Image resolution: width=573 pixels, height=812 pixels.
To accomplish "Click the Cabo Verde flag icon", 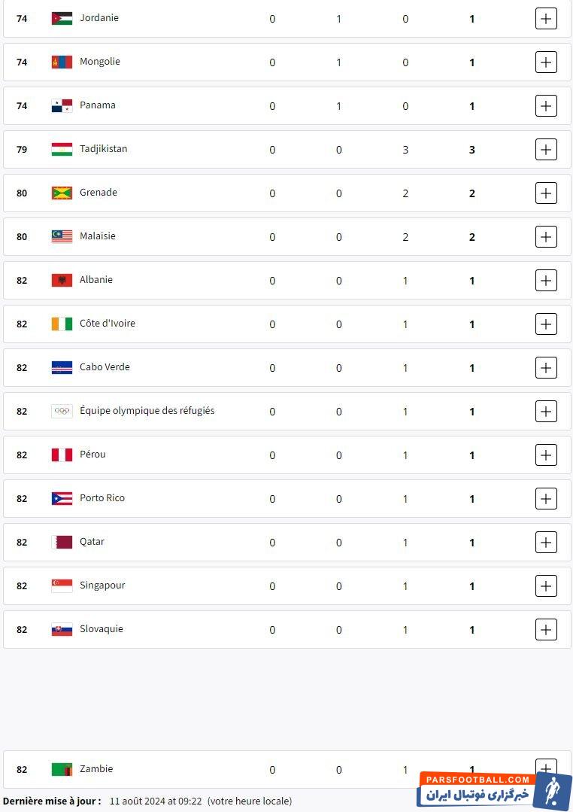I will tap(62, 367).
